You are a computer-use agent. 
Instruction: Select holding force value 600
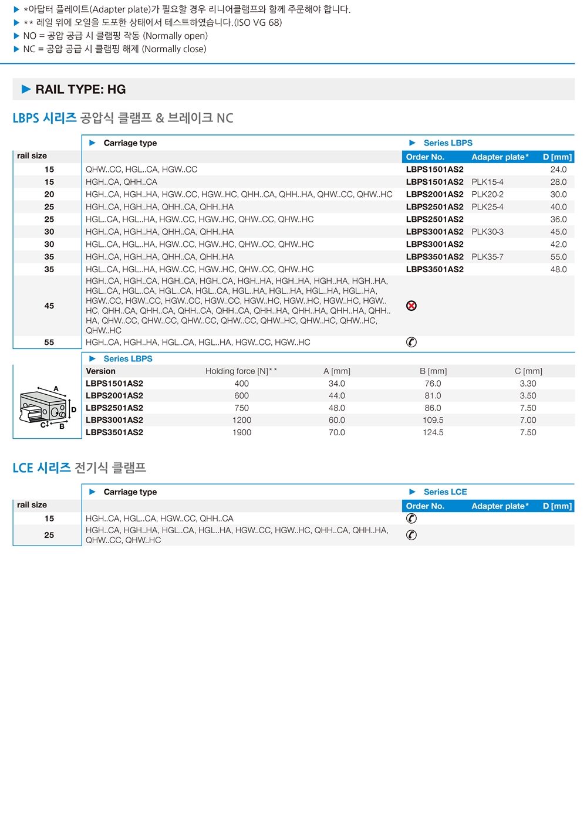point(242,396)
